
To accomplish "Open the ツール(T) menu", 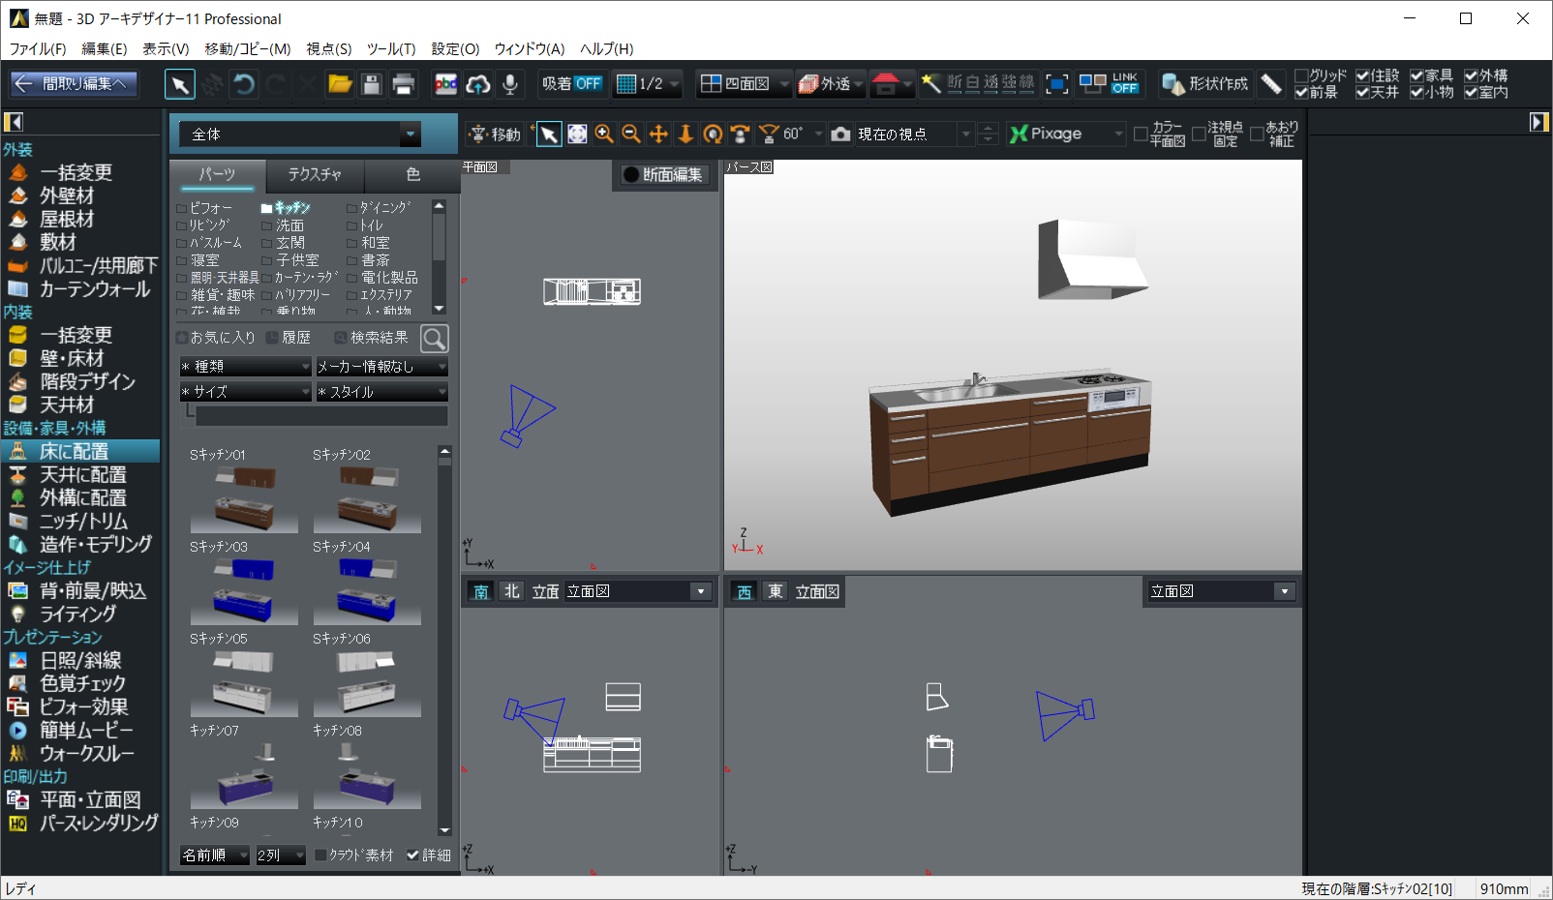I will [x=390, y=48].
